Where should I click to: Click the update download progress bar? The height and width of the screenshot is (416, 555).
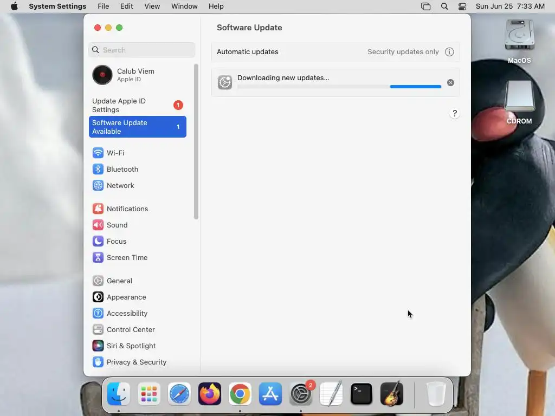coord(339,87)
